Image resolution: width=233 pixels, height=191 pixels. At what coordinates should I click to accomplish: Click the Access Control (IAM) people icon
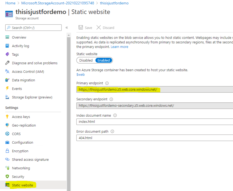[x=7, y=71]
